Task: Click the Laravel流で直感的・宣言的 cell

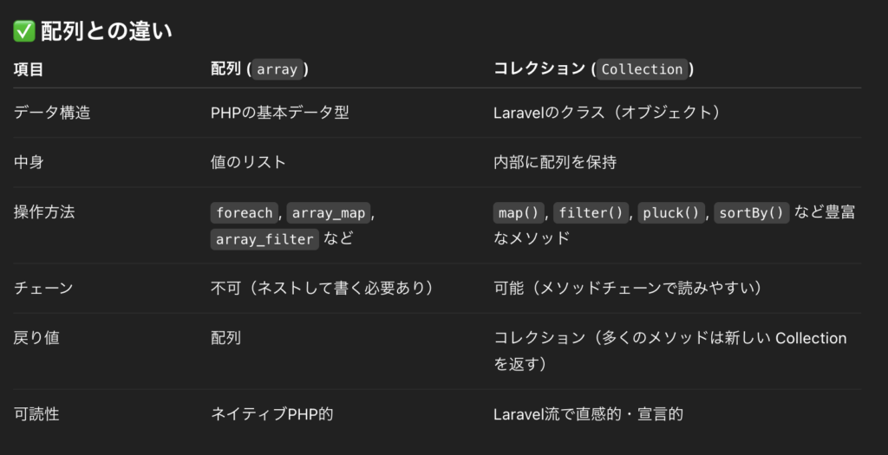Action: pyautogui.click(x=588, y=414)
